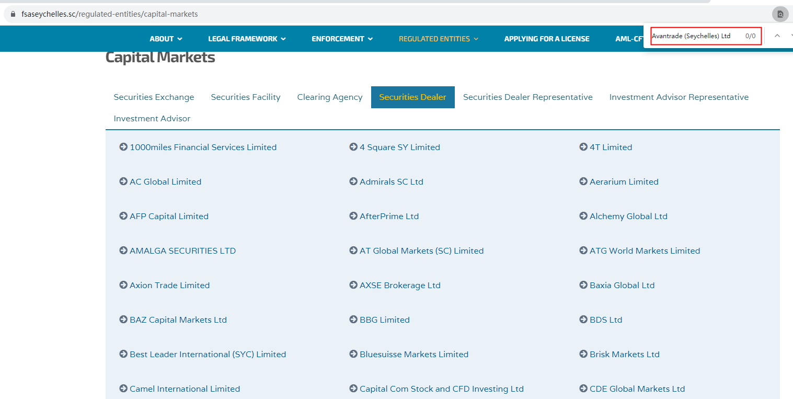Open the BBG Limited link
Viewport: 793px width, 399px height.
(385, 320)
